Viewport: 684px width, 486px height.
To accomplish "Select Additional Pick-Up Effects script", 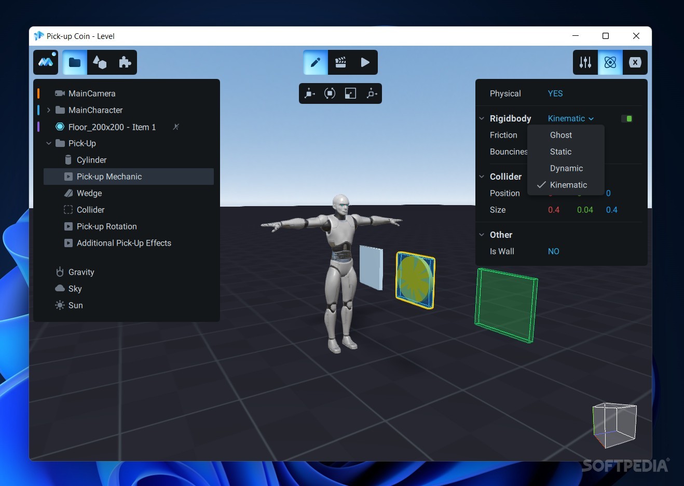I will coord(124,243).
